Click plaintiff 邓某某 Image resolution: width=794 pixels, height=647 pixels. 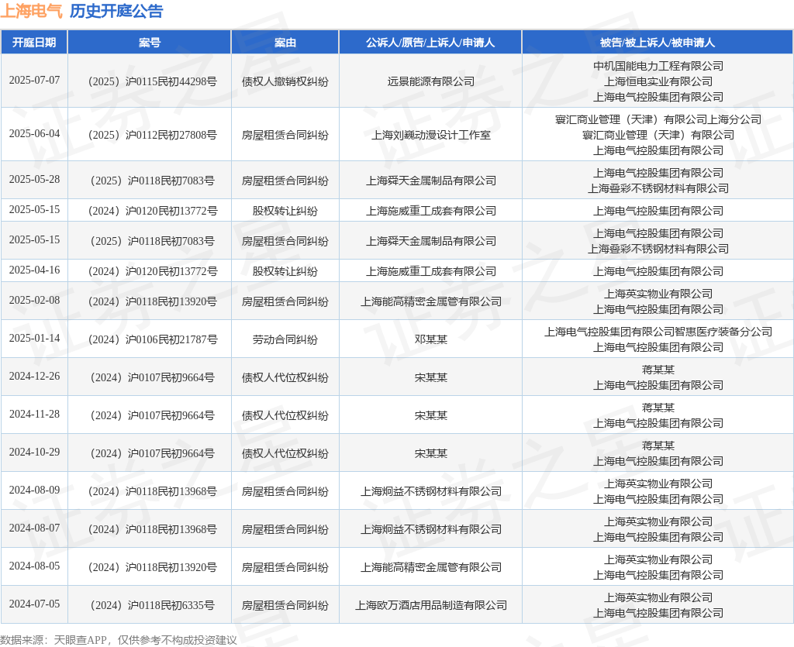pyautogui.click(x=431, y=339)
